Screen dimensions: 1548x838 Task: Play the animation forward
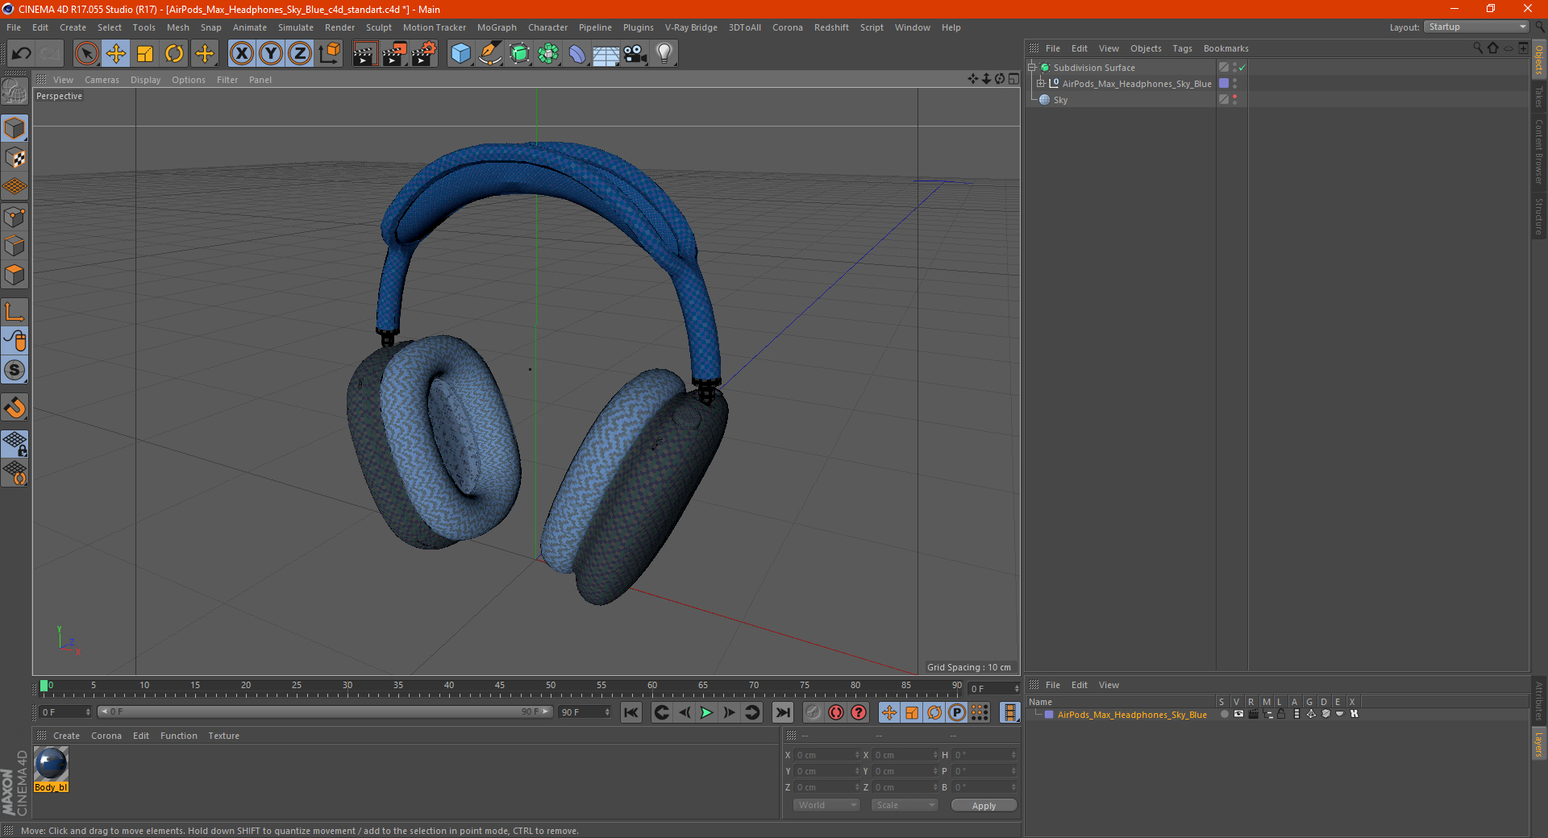tap(706, 712)
